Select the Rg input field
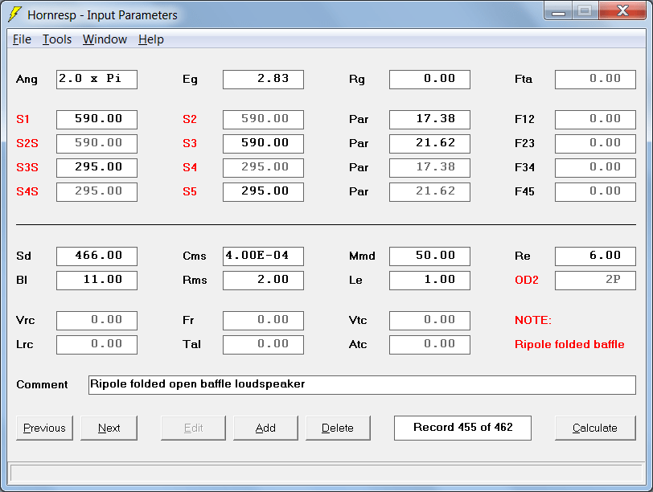653x492 pixels. point(429,80)
